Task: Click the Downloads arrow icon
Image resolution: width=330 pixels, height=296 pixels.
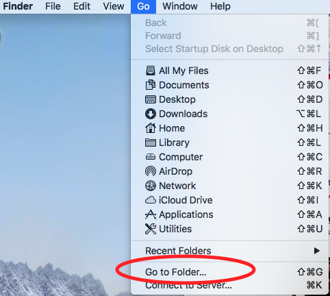Action: click(151, 114)
